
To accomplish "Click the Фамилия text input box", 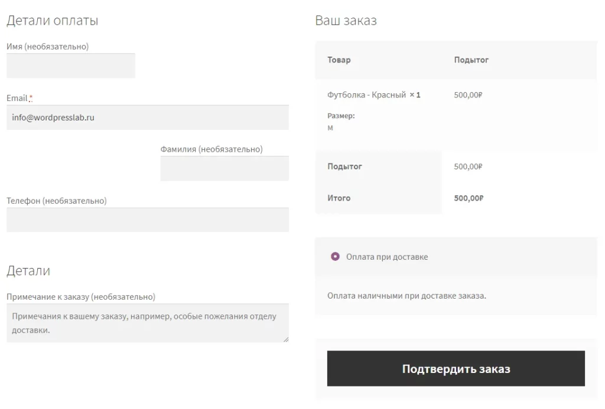I will [x=225, y=169].
